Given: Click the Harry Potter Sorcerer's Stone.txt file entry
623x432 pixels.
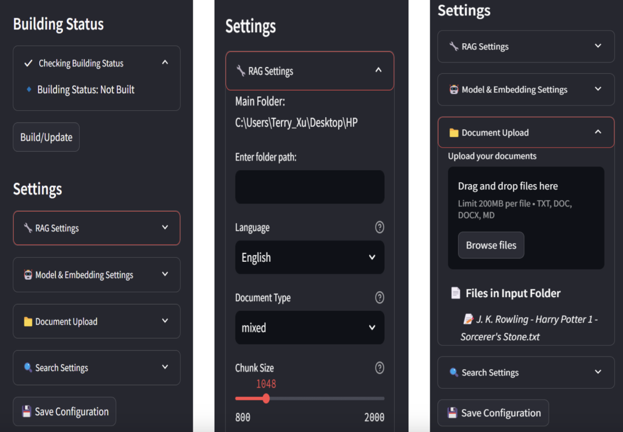Looking at the screenshot, I should pyautogui.click(x=528, y=328).
